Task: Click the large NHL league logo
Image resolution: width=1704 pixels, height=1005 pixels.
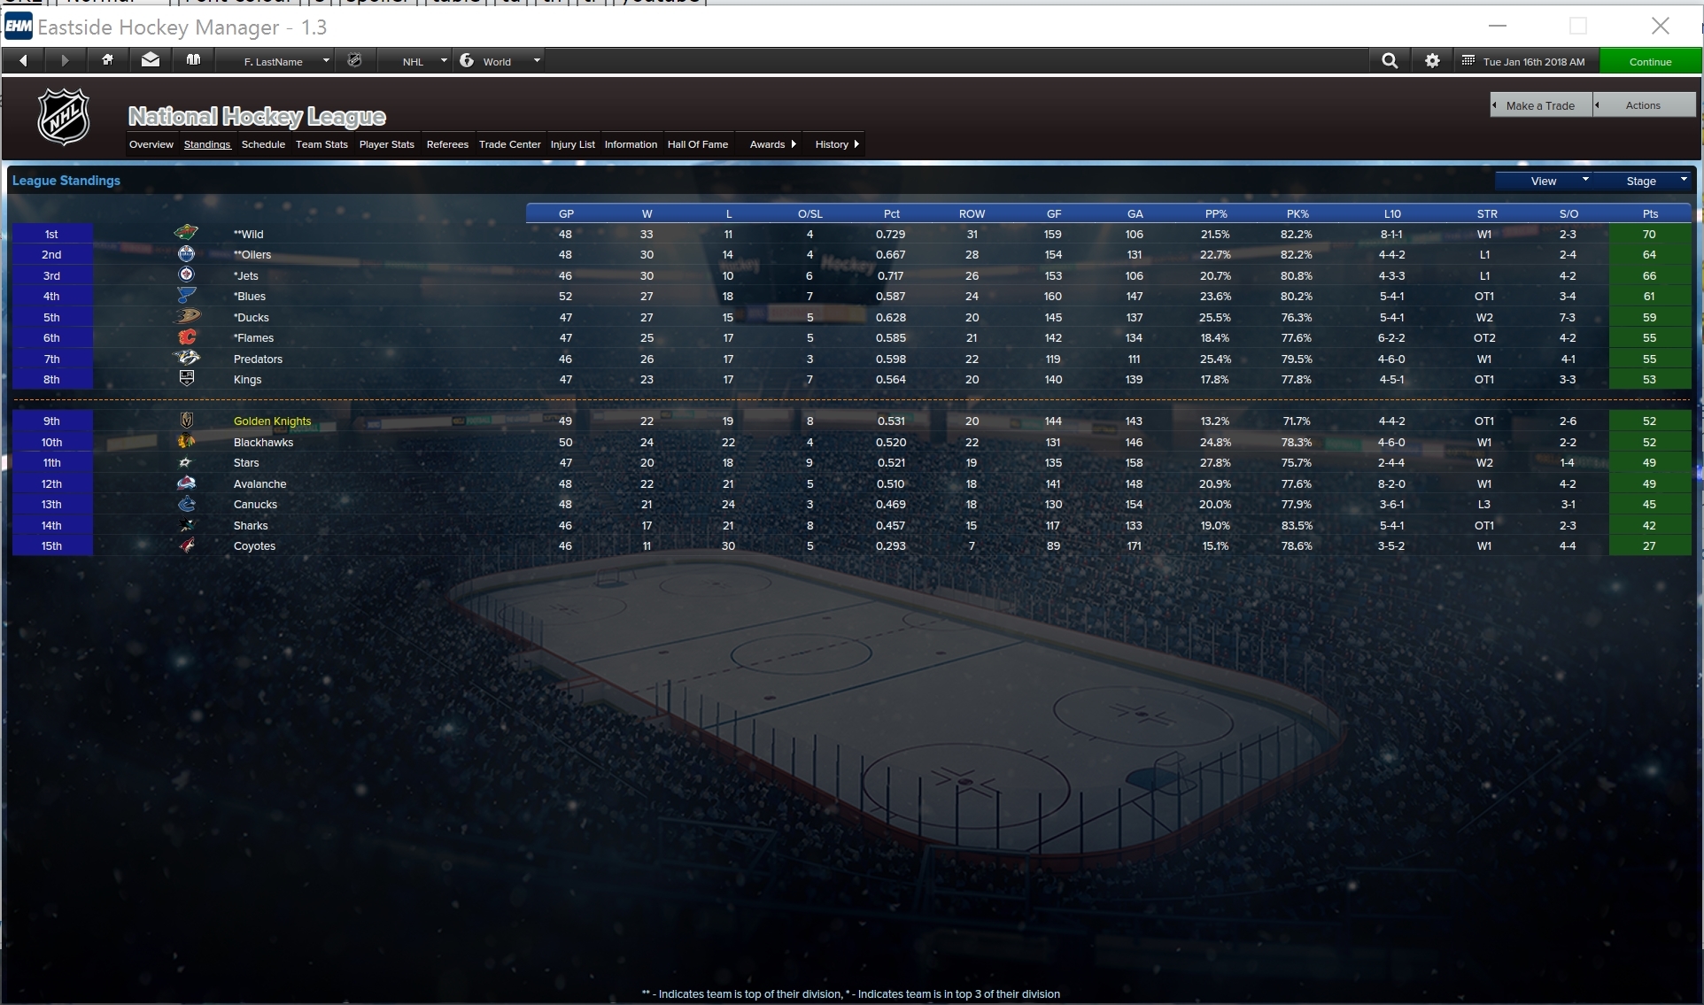Action: pyautogui.click(x=64, y=116)
